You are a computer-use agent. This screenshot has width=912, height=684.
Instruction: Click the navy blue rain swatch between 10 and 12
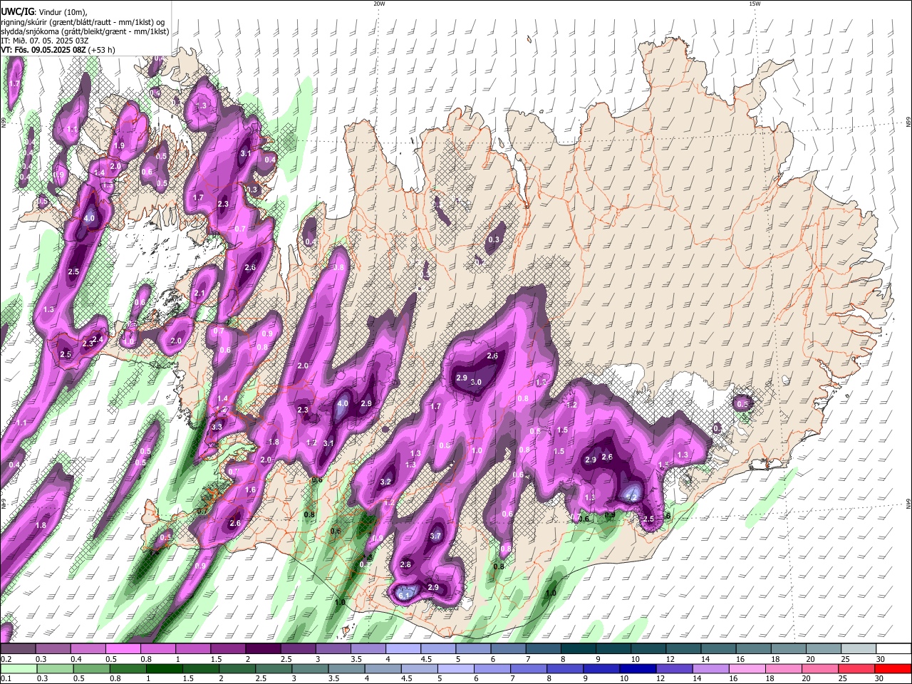tap(637, 668)
